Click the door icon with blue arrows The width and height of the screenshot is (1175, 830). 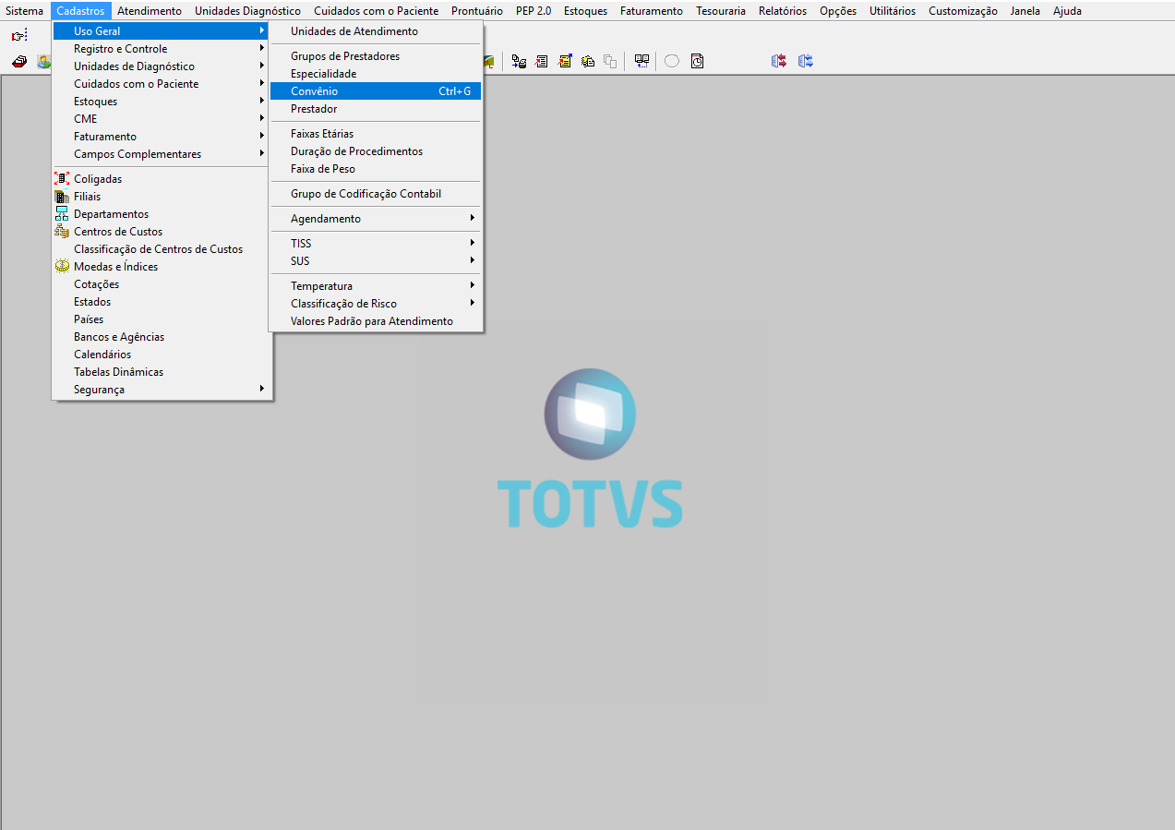pyautogui.click(x=806, y=61)
